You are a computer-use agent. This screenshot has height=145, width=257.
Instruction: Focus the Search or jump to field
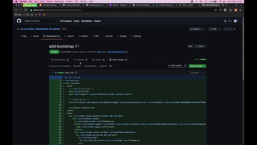click(x=40, y=21)
